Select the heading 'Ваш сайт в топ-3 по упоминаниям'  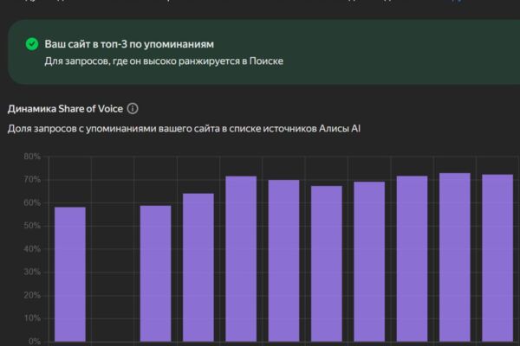[x=129, y=44]
